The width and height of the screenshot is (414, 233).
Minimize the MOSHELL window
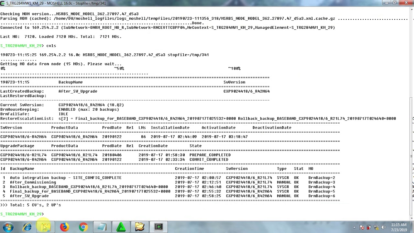(387, 3)
